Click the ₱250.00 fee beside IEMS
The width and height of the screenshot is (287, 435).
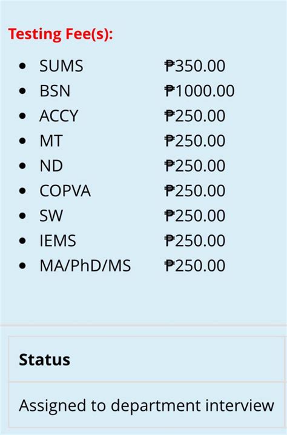[x=194, y=241]
